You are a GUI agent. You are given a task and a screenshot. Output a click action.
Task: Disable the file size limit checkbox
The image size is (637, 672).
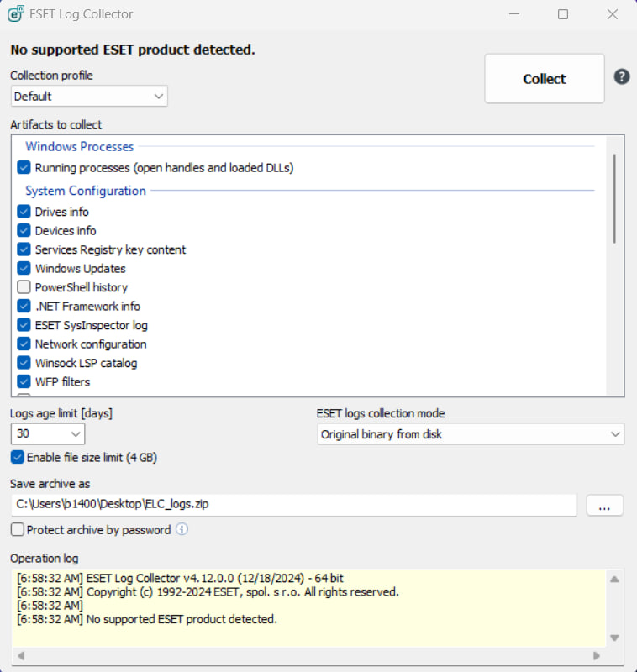coord(18,457)
